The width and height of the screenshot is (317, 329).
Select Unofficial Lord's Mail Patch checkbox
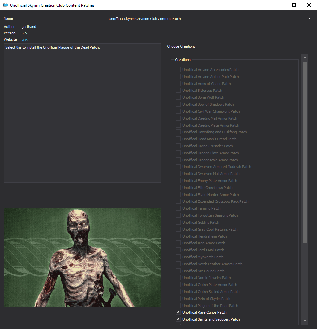pyautogui.click(x=178, y=249)
